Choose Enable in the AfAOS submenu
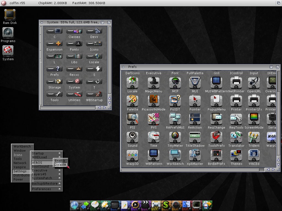Image resolution: width=282 pixels, height=211 pixels. [60, 161]
